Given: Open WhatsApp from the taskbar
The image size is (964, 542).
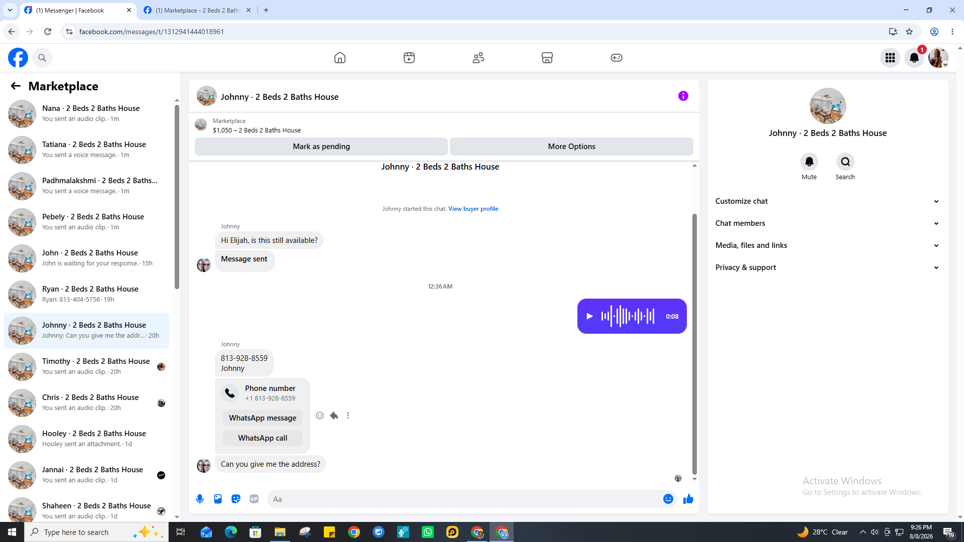Looking at the screenshot, I should pyautogui.click(x=428, y=532).
